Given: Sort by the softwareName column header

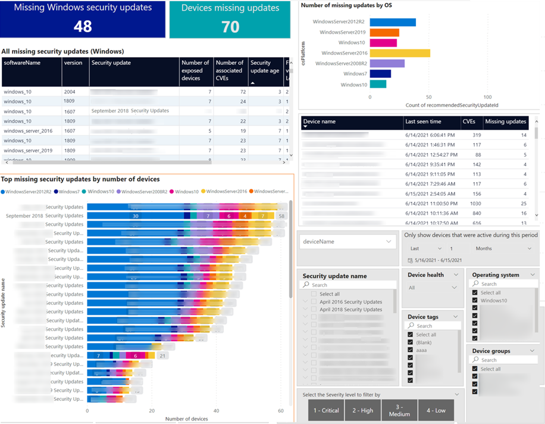Looking at the screenshot, I should coord(32,72).
